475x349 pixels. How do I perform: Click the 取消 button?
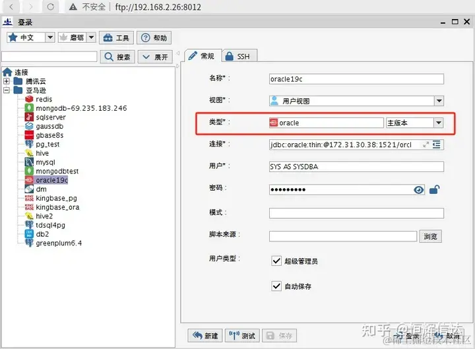pos(448,336)
